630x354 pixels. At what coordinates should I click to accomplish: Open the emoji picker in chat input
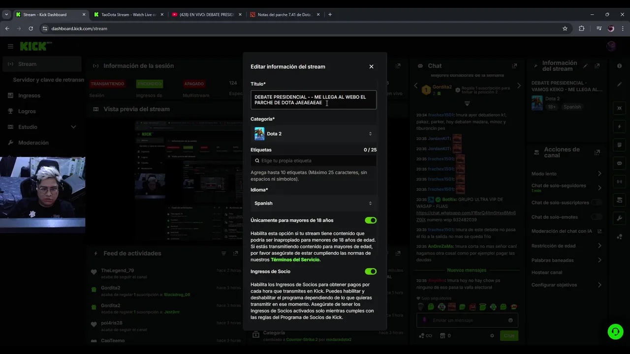510,320
